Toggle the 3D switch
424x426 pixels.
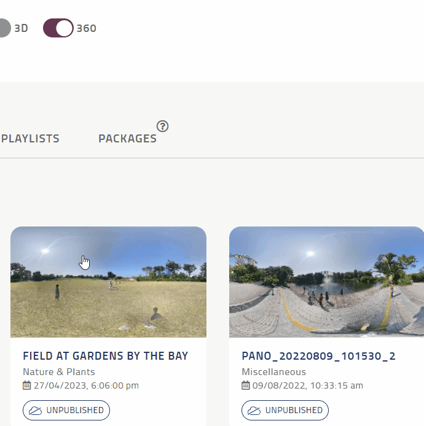pyautogui.click(x=4, y=28)
